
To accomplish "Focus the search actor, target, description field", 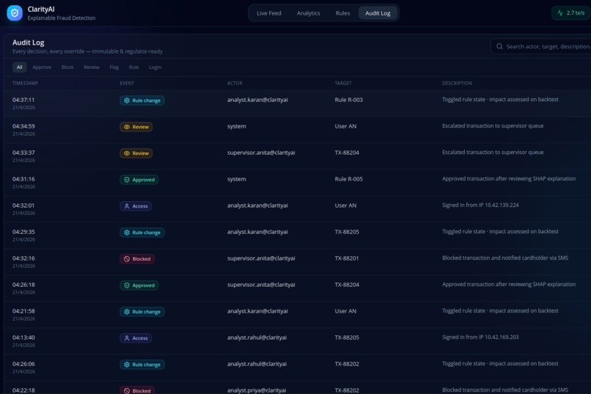I will point(542,46).
